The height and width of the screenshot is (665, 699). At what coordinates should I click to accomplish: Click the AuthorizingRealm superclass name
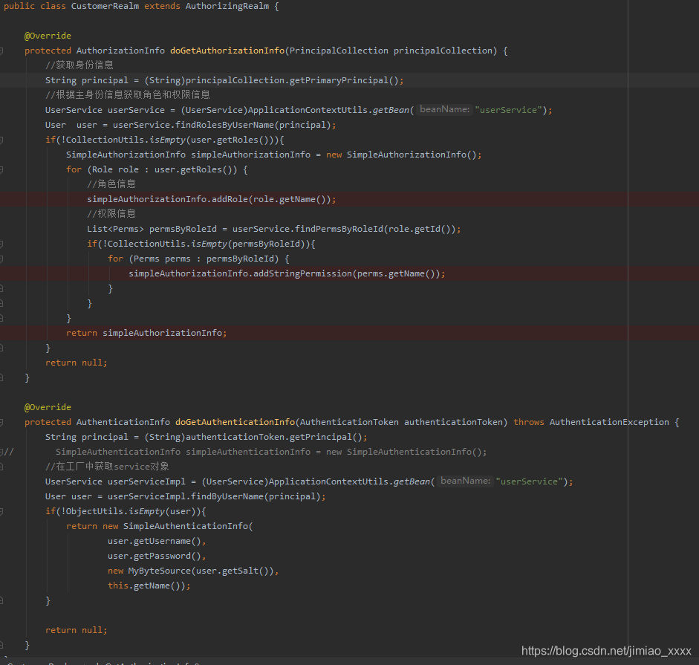tap(227, 6)
